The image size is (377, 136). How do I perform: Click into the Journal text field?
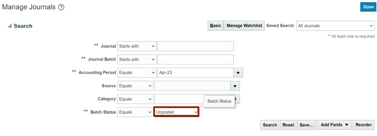point(195,46)
